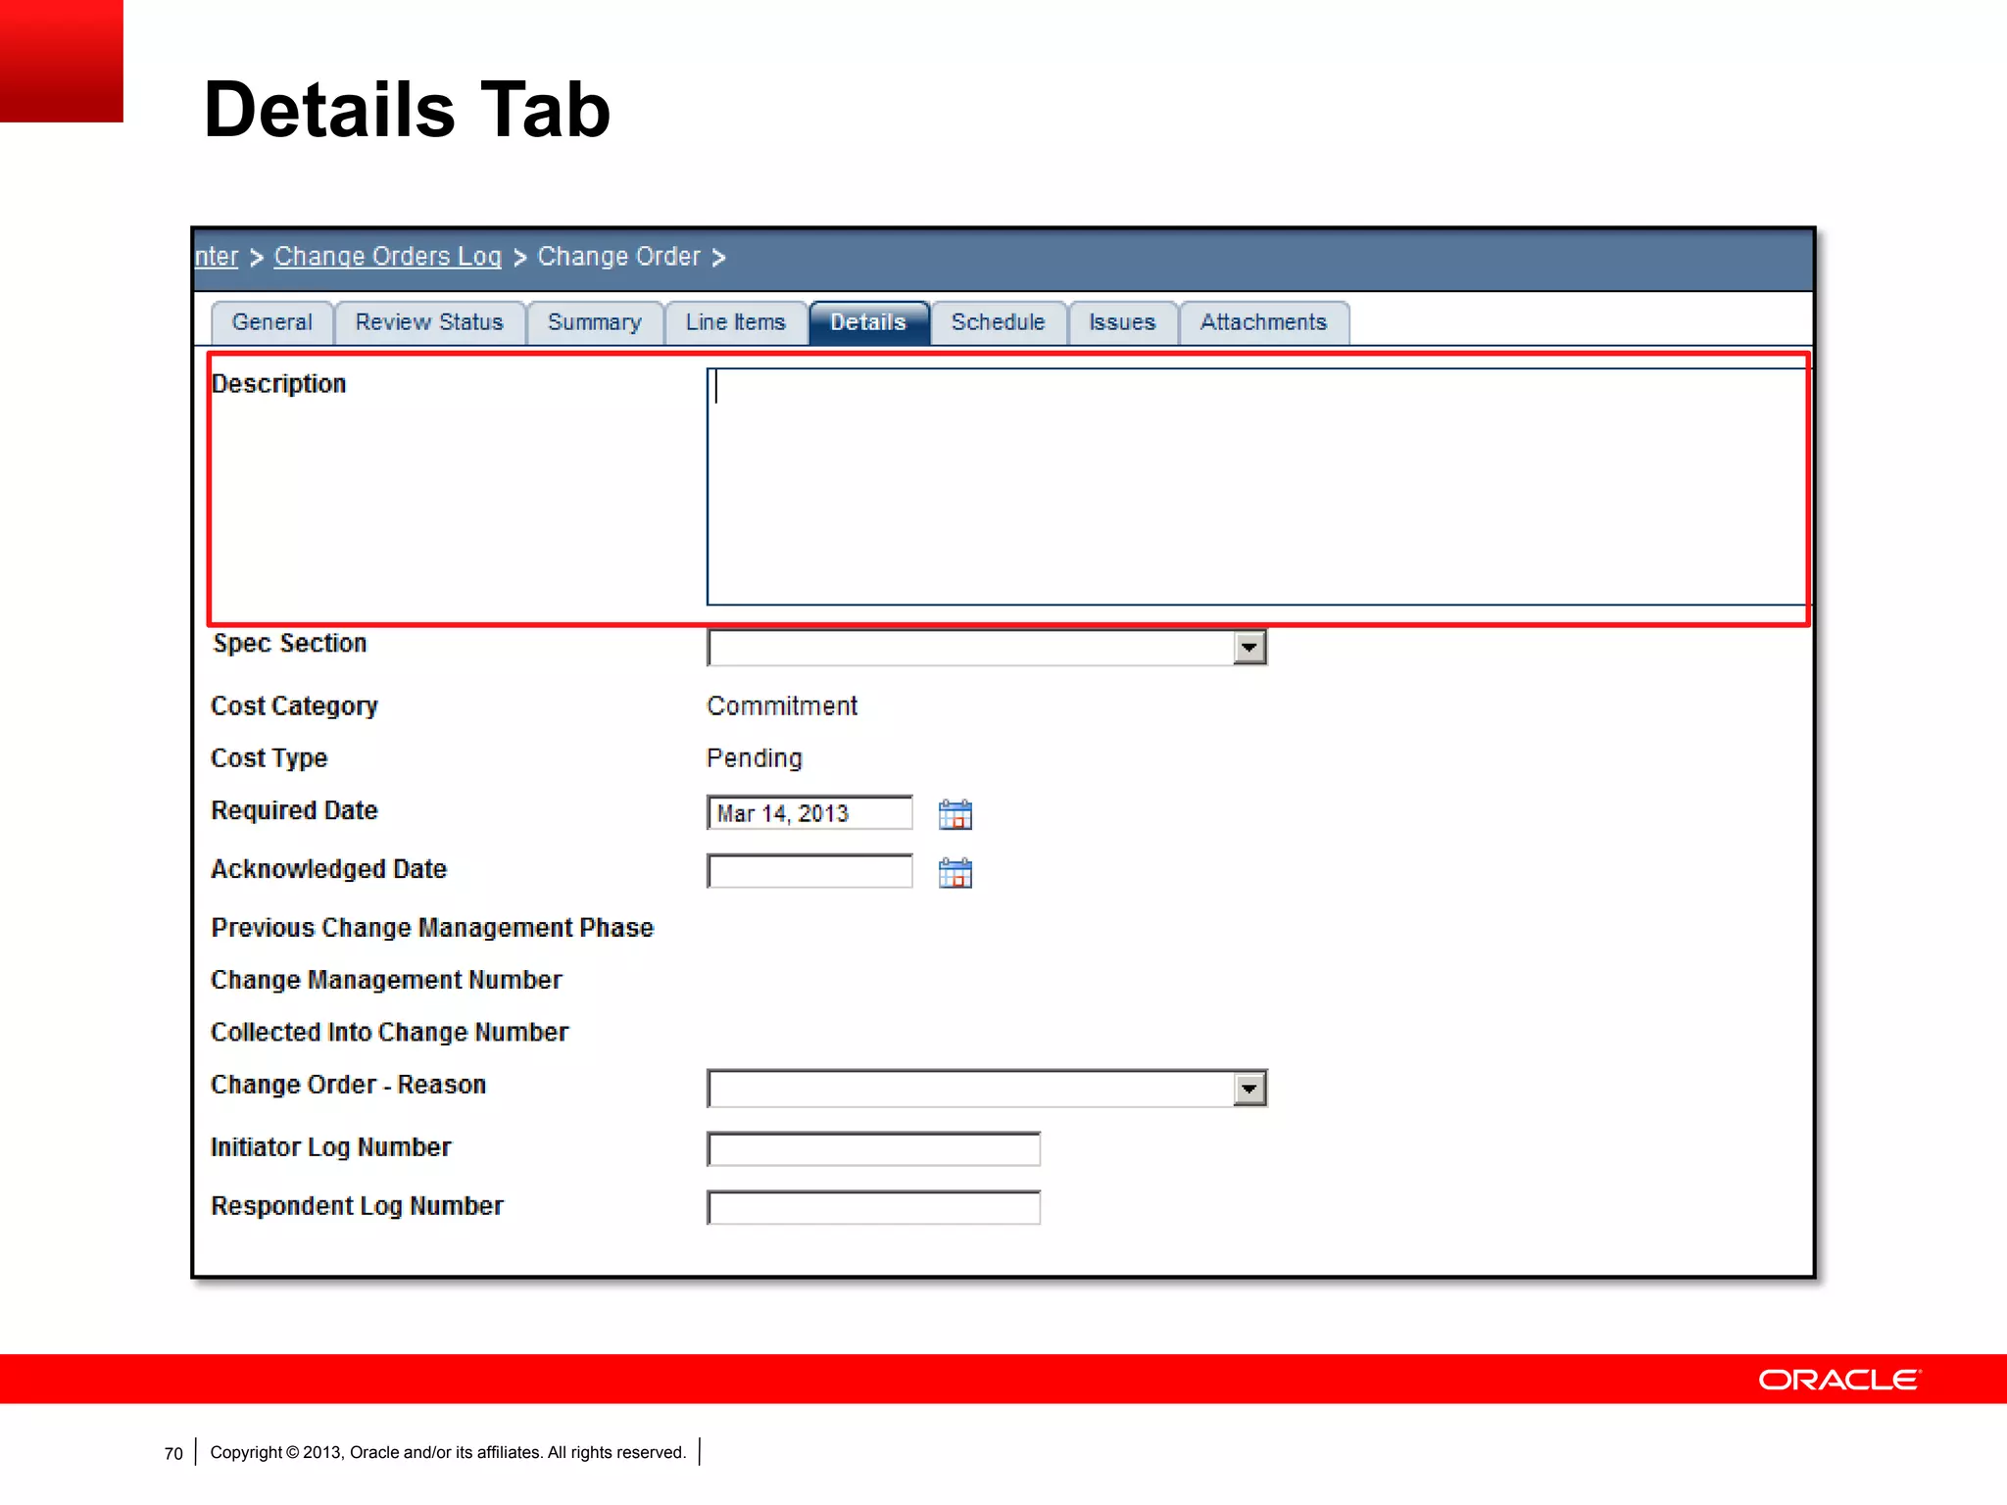Click the Cost Category value 'Commitment'
2007x1505 pixels.
tap(782, 706)
